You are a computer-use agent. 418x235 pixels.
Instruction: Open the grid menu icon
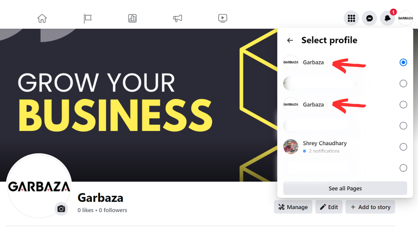[x=351, y=18]
